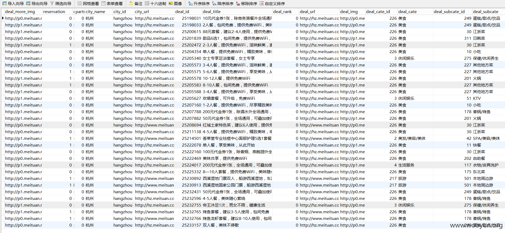Select deal_cate cell 美发/美容/美体
Viewport: 505px width, 233px height.
(415, 138)
